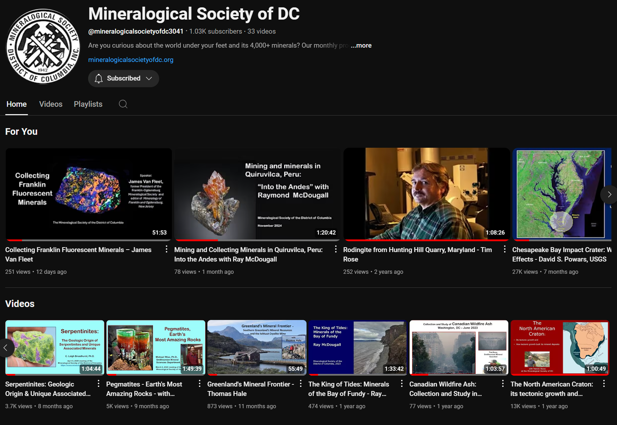
Task: Open Pegmatites - Earth's Most Amazing Rocks title
Action: click(x=144, y=389)
